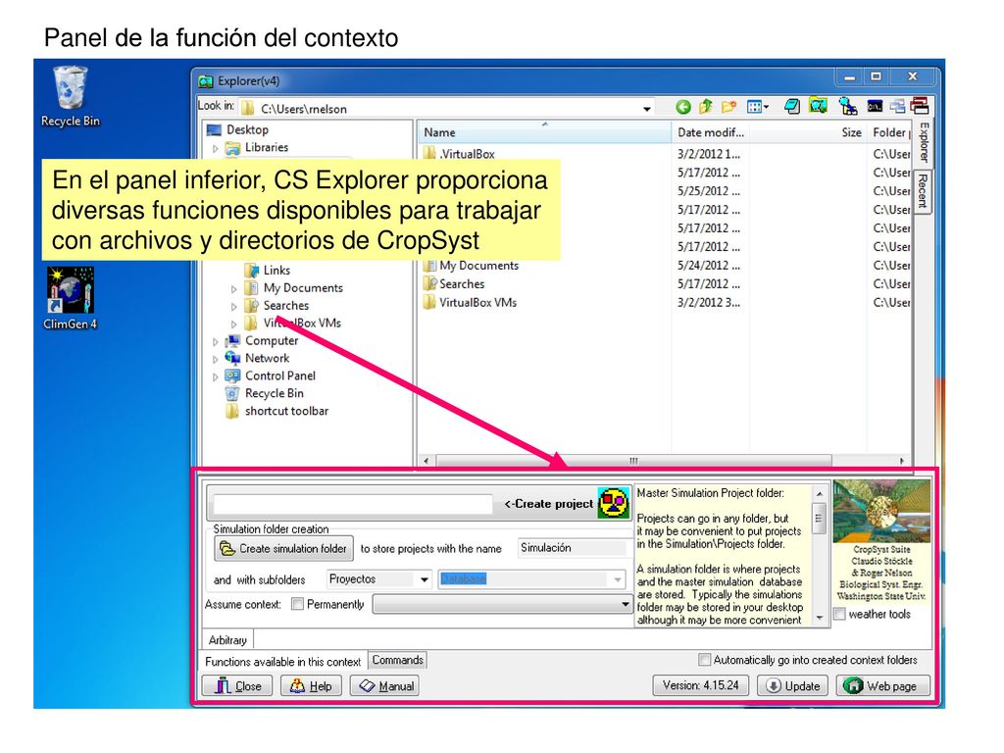Click the magnifier search folder toolbar icon
1004x753 pixels.
(848, 106)
